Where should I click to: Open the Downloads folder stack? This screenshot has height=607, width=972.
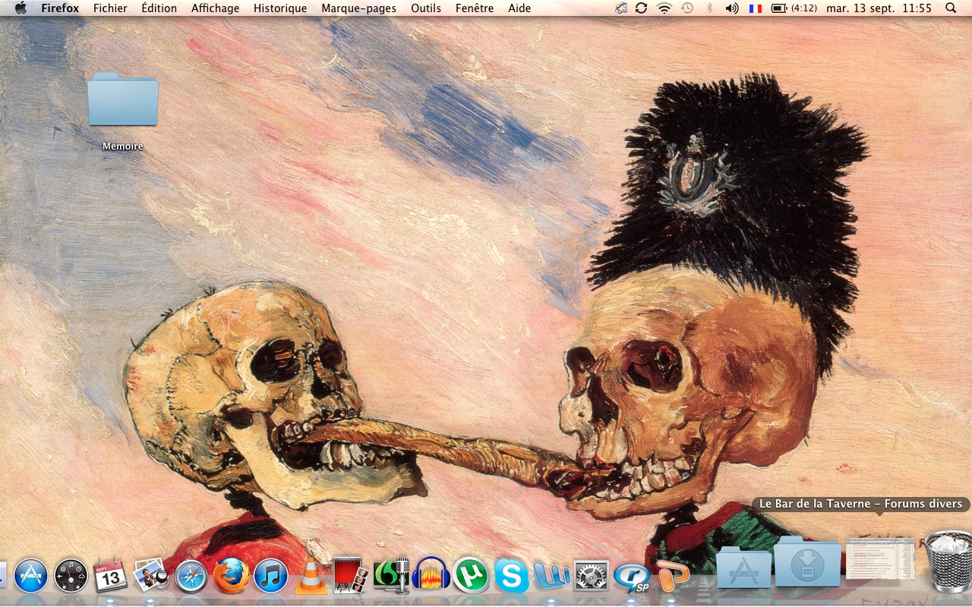coord(808,561)
